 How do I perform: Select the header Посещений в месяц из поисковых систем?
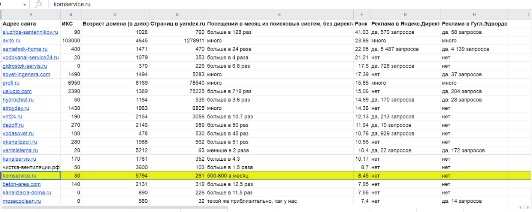coord(279,24)
